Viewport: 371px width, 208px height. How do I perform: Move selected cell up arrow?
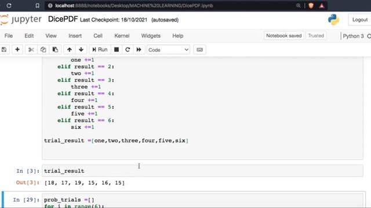70,50
